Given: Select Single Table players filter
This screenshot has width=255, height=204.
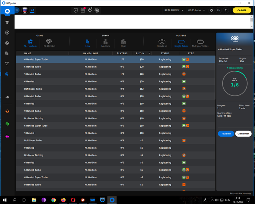Looking at the screenshot, I should click(181, 43).
